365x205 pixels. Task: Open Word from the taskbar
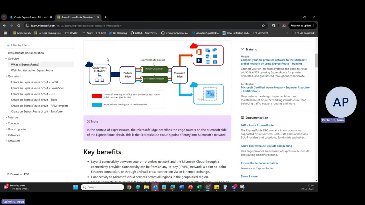point(181,187)
